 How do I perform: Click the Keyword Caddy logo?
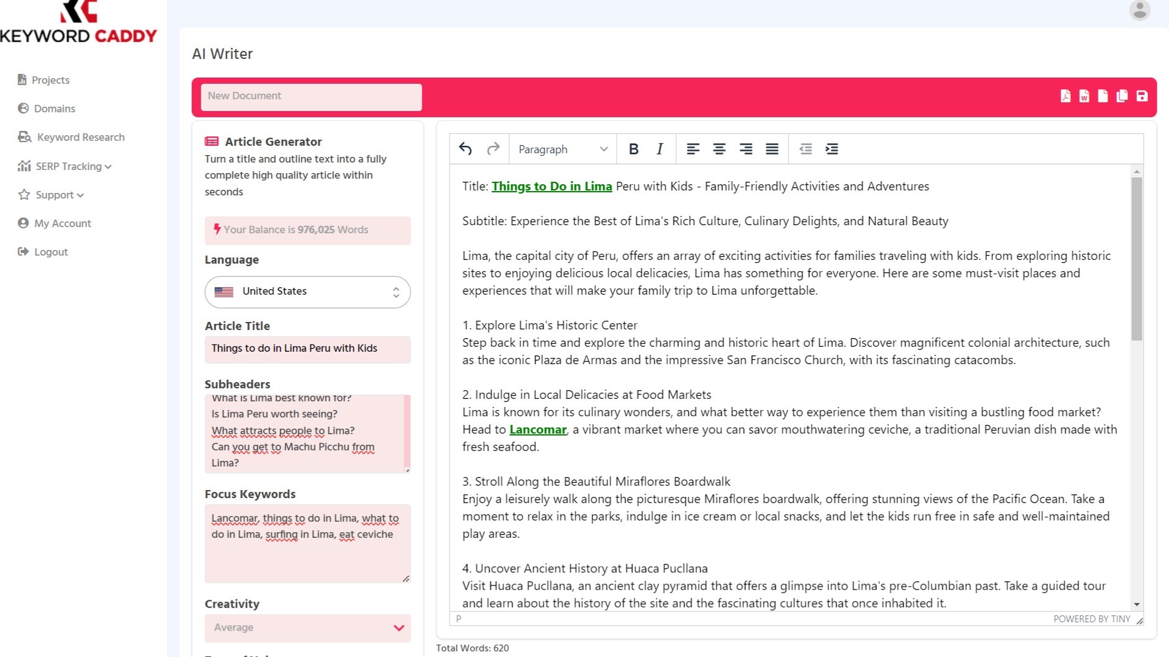[x=78, y=22]
